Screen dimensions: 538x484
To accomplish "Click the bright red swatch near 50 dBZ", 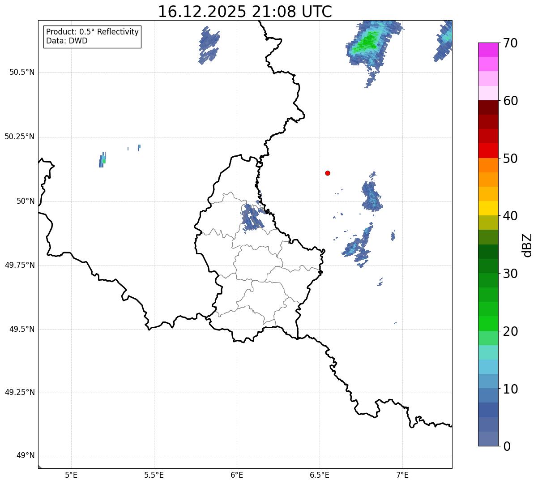I will pos(488,150).
